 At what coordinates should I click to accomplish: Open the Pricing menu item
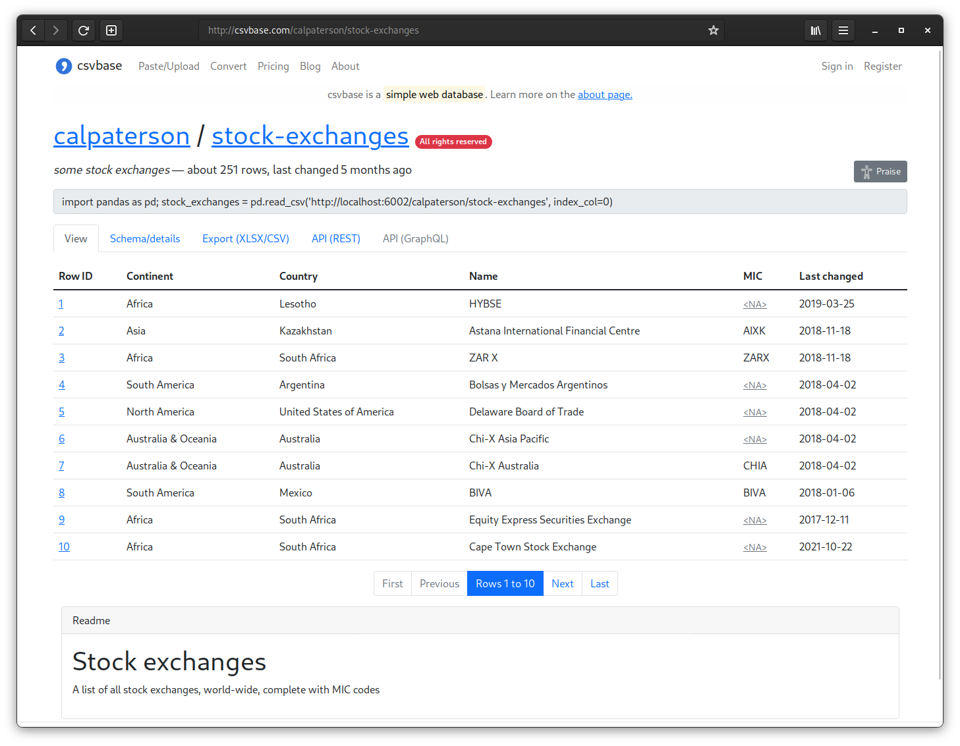[273, 67]
